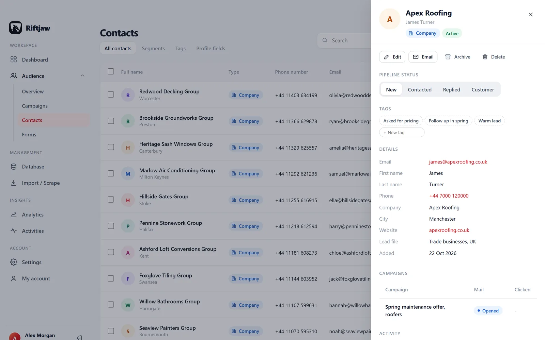Tick the select-all checkbox in table header

click(x=111, y=71)
